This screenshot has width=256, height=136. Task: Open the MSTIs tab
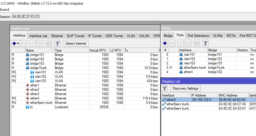click(x=231, y=36)
